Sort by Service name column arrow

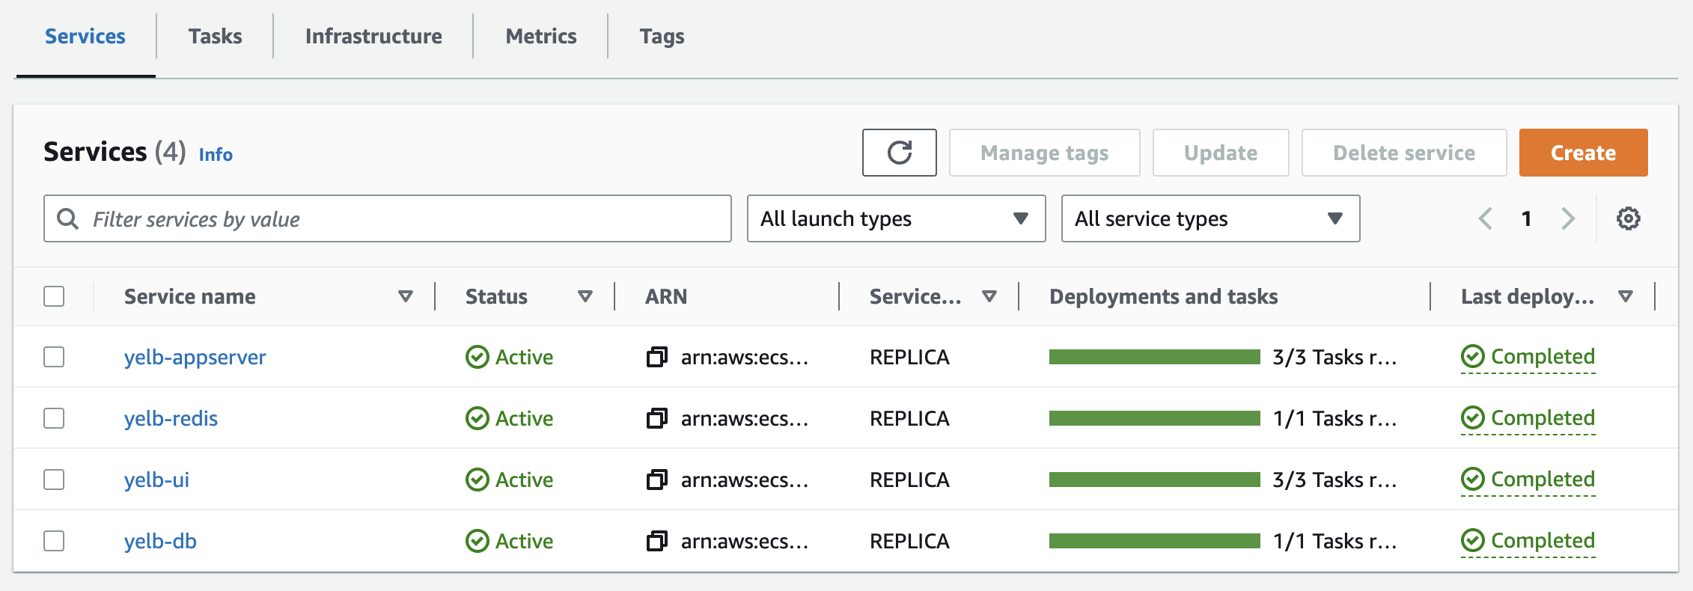coord(406,296)
